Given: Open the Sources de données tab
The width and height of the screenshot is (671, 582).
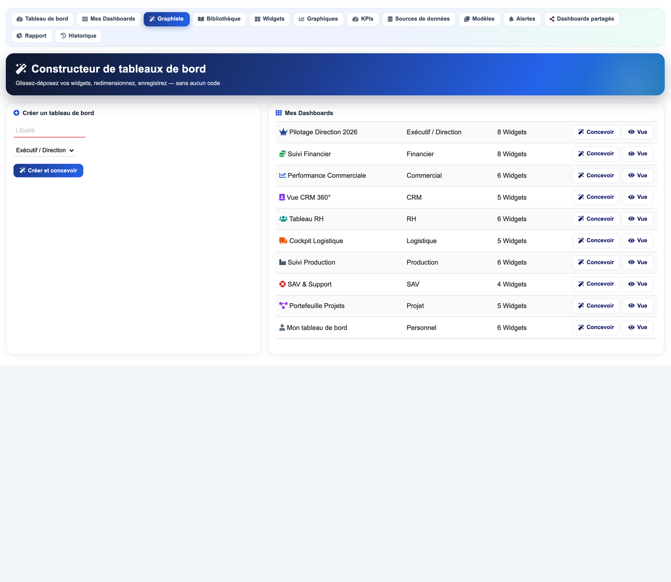Looking at the screenshot, I should [419, 19].
